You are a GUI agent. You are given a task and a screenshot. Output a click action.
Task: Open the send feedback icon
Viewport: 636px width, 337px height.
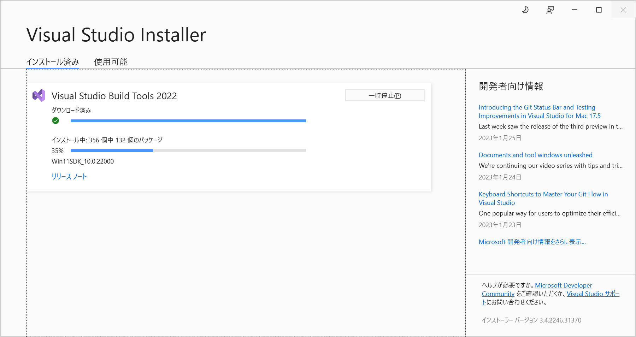tap(550, 10)
